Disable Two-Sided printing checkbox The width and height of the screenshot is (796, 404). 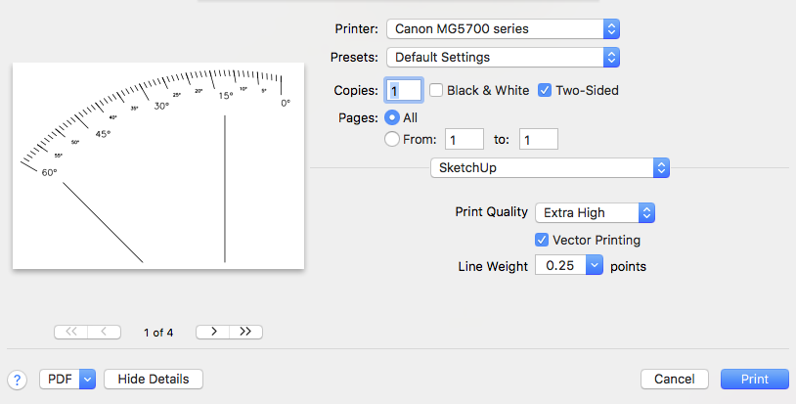(x=546, y=90)
